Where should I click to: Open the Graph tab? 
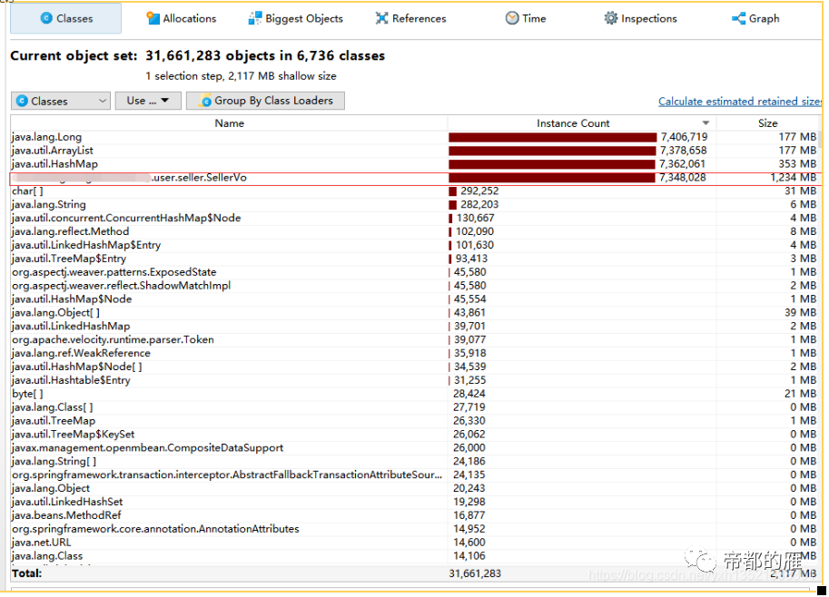coord(755,18)
